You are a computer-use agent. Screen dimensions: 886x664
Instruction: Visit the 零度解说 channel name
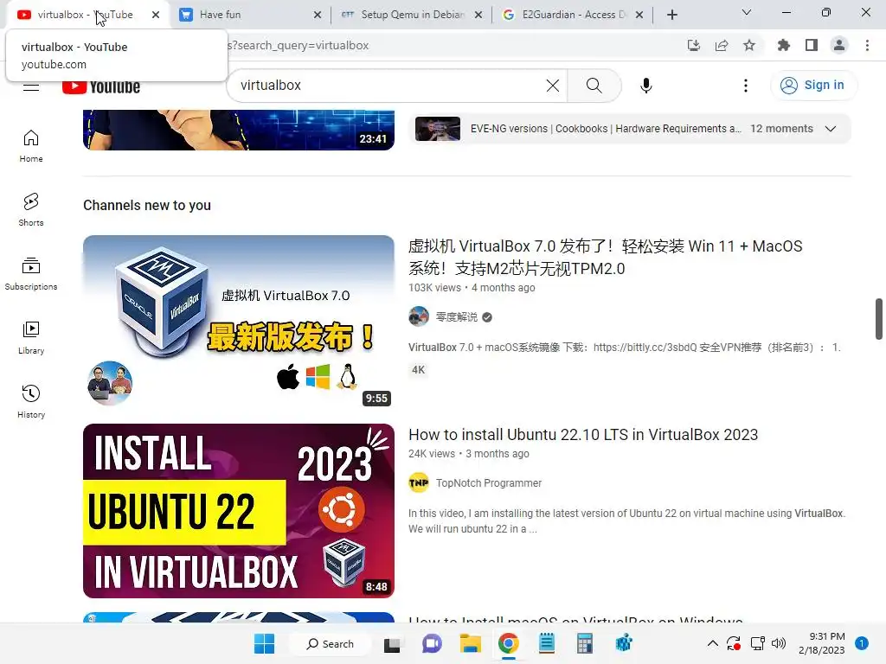(457, 316)
